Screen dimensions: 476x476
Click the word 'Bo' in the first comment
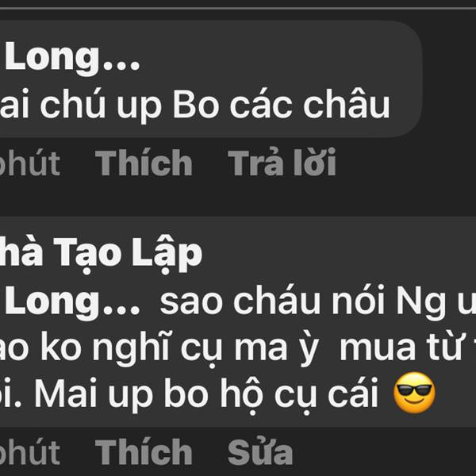(196, 105)
